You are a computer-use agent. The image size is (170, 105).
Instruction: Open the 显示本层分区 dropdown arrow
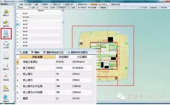tap(109, 4)
